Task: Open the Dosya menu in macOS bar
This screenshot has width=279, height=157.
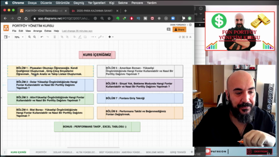Action: (x=32, y=3)
